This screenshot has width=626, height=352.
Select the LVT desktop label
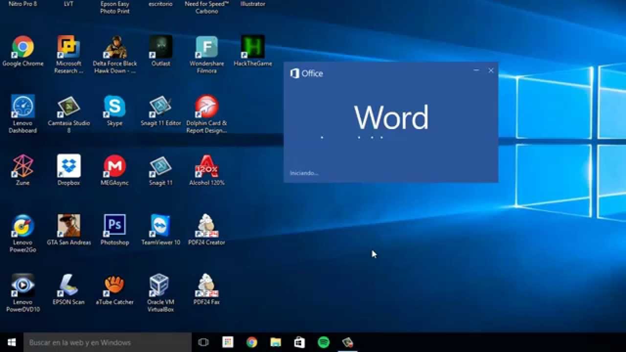tap(68, 4)
